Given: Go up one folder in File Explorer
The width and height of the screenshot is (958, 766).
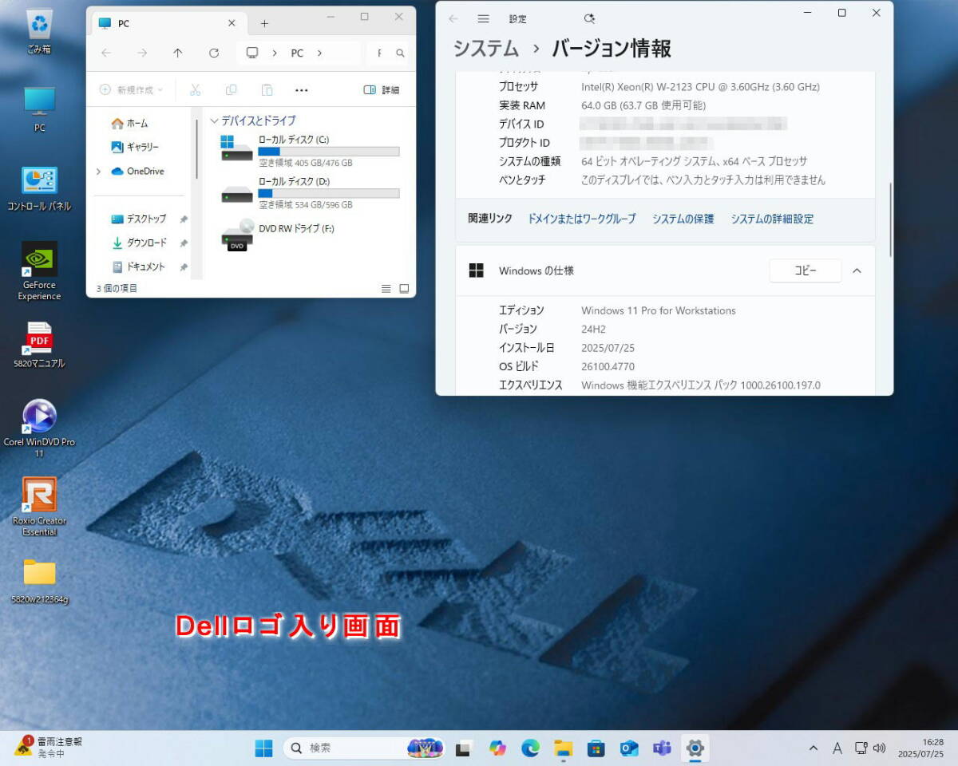Looking at the screenshot, I should (178, 53).
